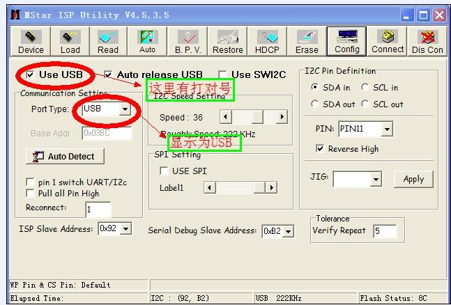Viewport: 451px width, 305px height.
Task: Increase I2C speed with right arrow
Action: (x=282, y=117)
